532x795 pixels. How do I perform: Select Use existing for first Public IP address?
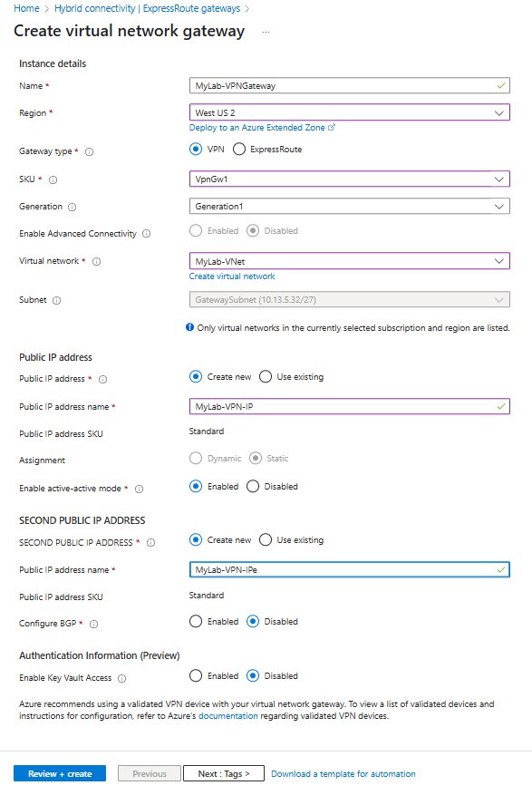click(266, 377)
